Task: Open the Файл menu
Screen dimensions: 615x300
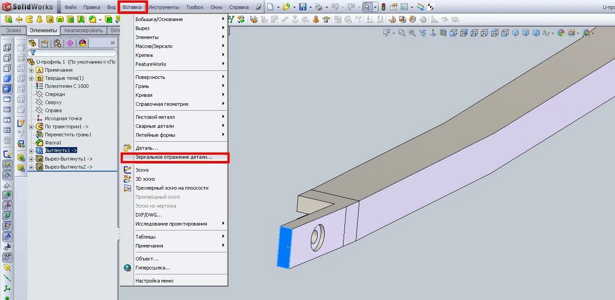Action: pos(70,7)
